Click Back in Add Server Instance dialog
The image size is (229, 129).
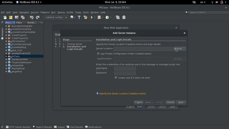[x=138, y=102]
